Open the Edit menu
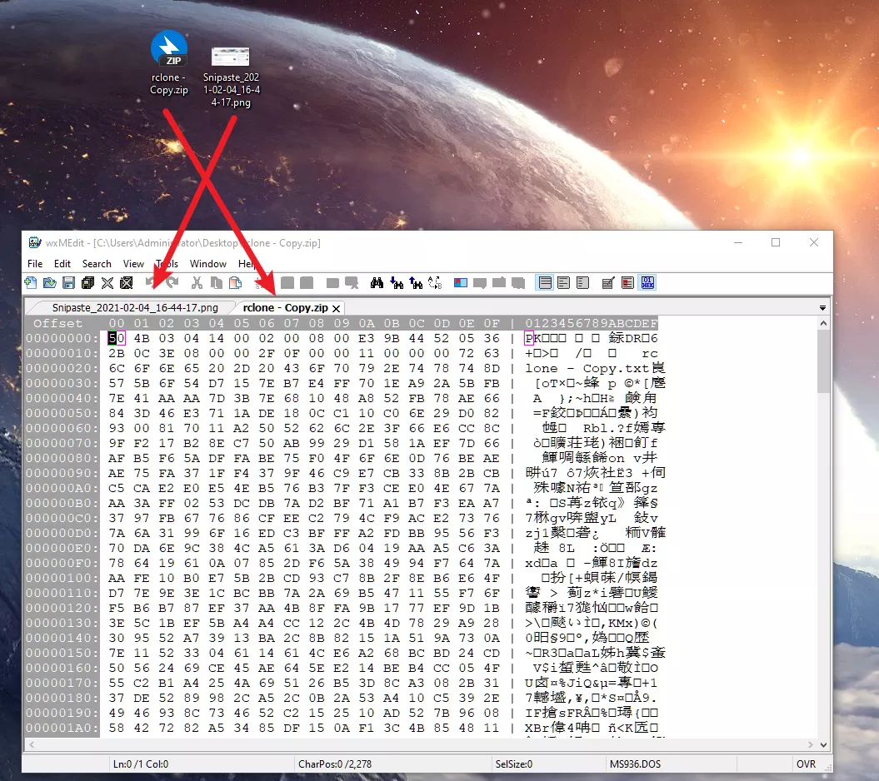This screenshot has width=879, height=781. (x=62, y=264)
